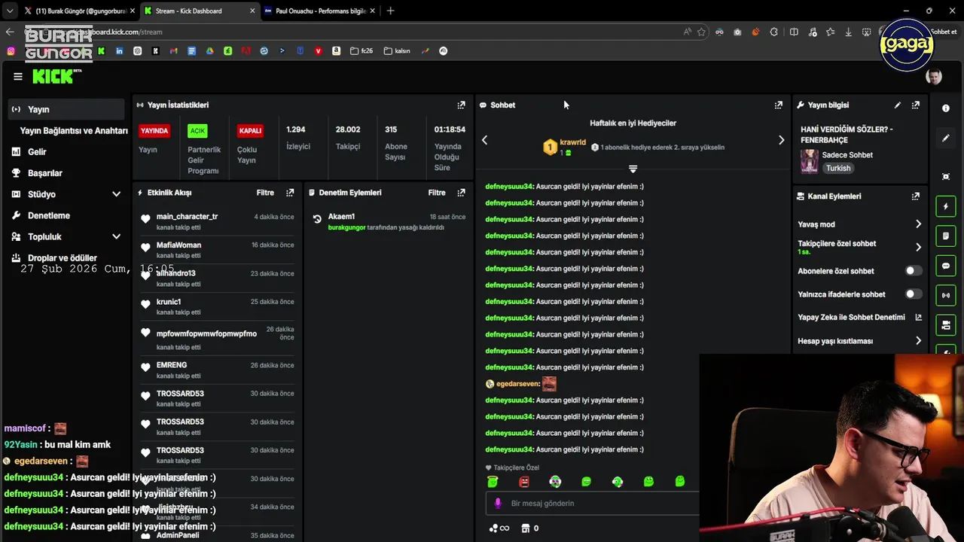Show previous top gifter with left arrow
This screenshot has height=542, width=964.
click(x=485, y=140)
